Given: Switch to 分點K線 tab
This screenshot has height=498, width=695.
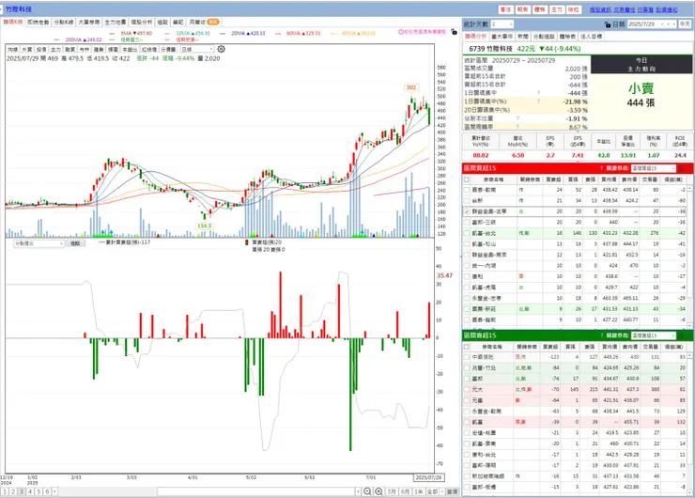Looking at the screenshot, I should tap(63, 22).
